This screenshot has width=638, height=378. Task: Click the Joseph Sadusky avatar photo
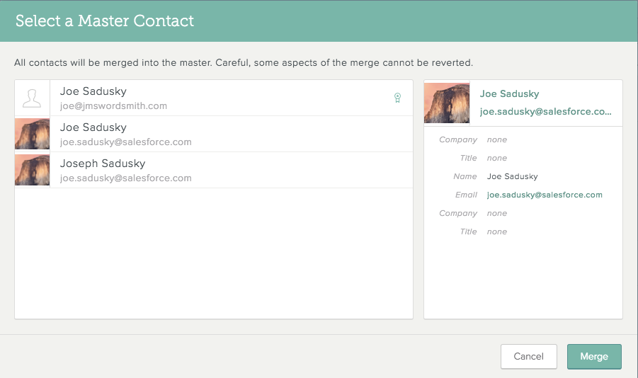click(32, 170)
